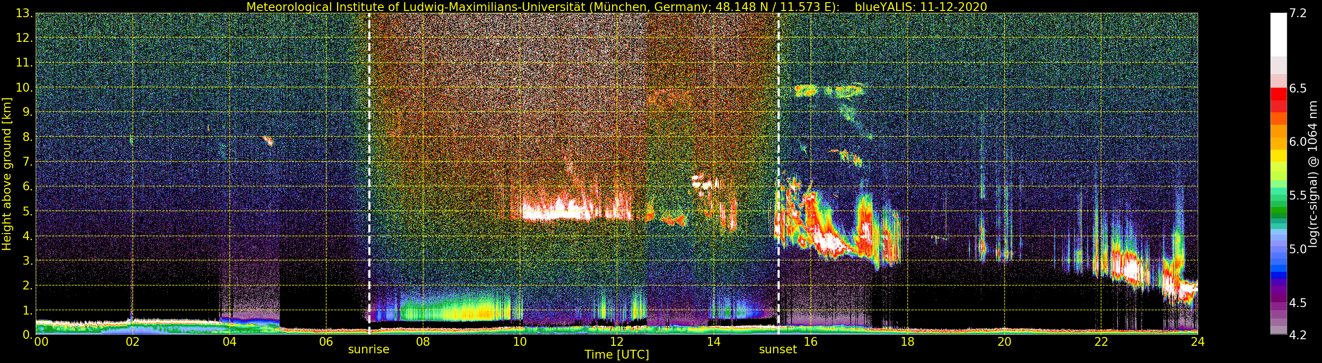Click the 'Height above ground [km]' axis label
This screenshot has height=363, width=1322.
click(x=6, y=174)
